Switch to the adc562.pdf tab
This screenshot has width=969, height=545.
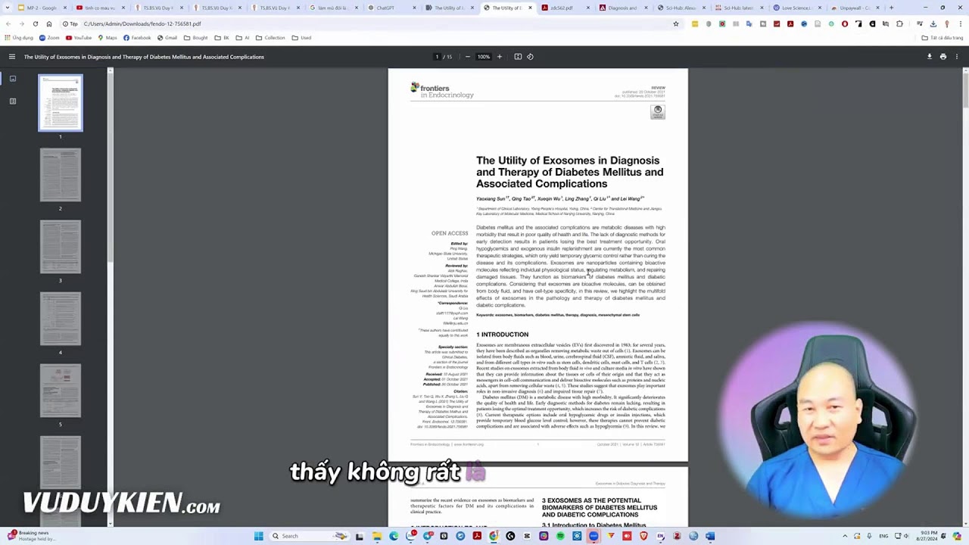tap(566, 8)
